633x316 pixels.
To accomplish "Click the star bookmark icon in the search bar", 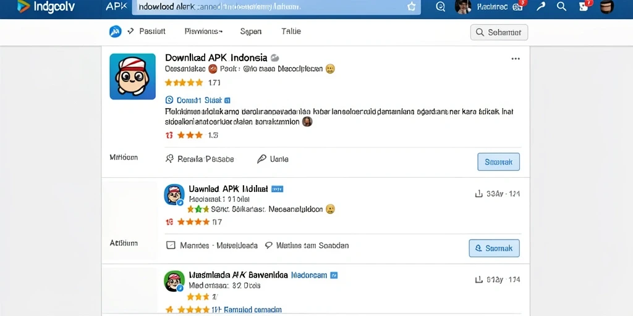I will coord(411,7).
